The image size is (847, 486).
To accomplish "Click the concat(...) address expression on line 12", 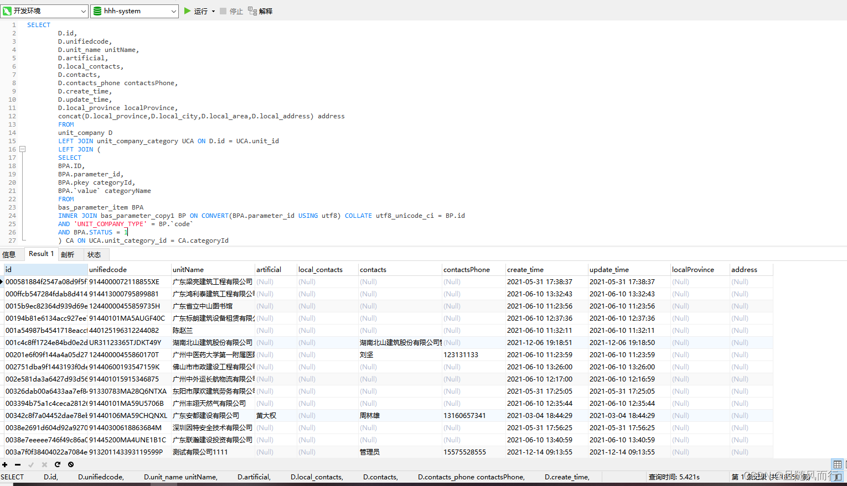I will tap(202, 116).
